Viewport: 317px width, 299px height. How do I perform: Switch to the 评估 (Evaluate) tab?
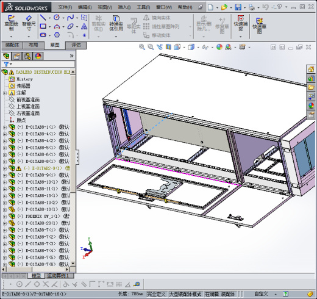click(76, 45)
